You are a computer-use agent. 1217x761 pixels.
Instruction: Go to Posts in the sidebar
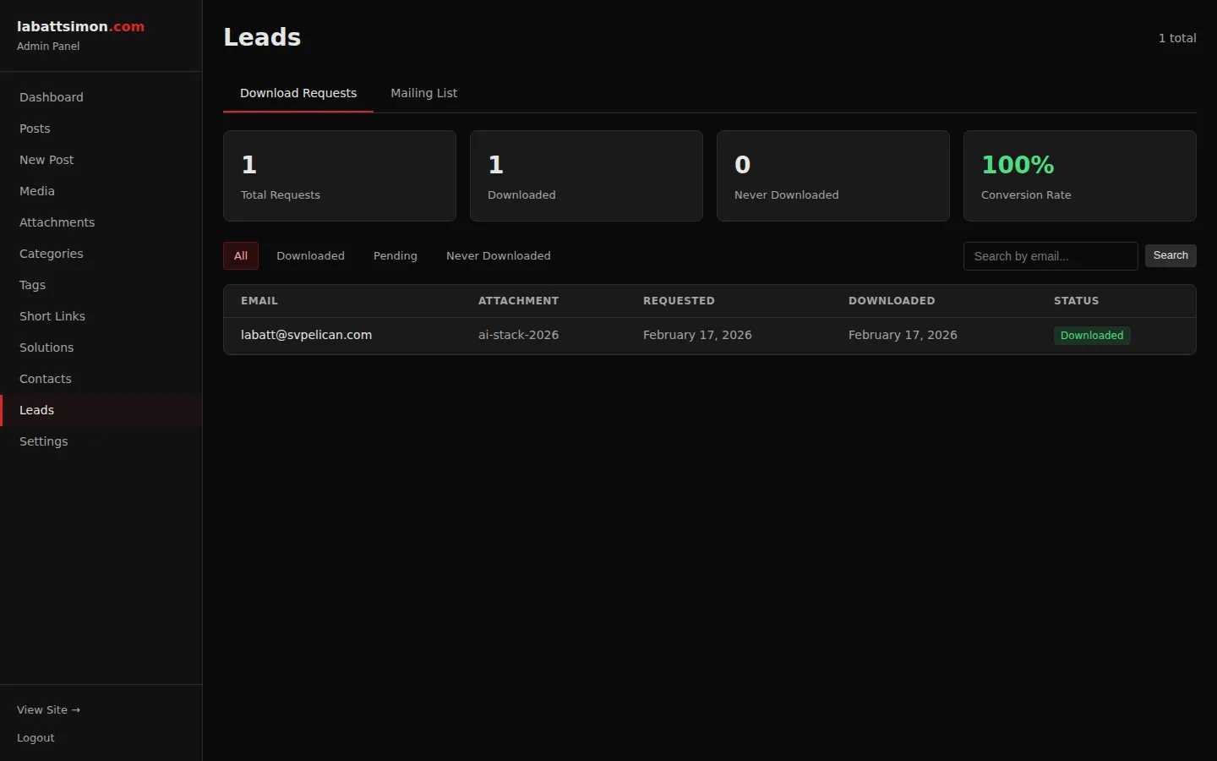pos(35,129)
